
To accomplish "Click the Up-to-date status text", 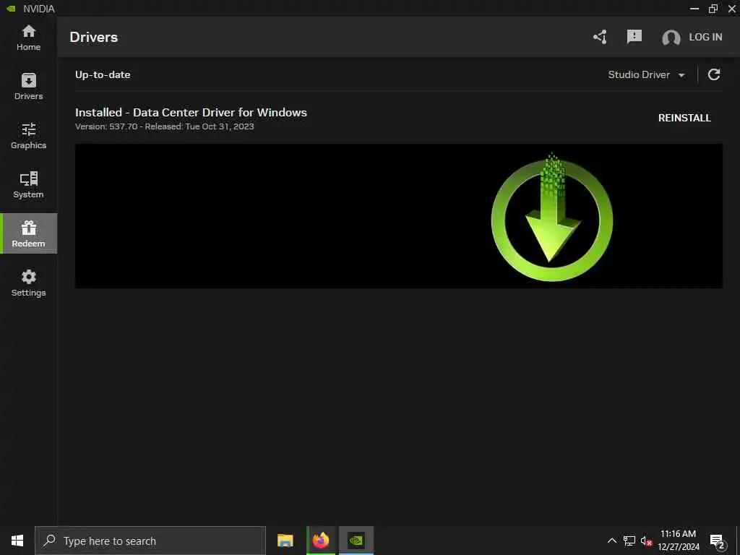I will click(x=103, y=74).
